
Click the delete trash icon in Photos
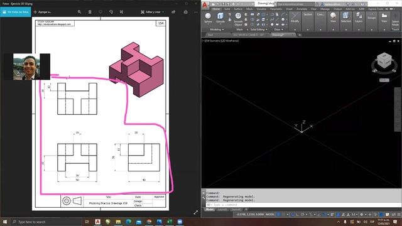coord(90,12)
